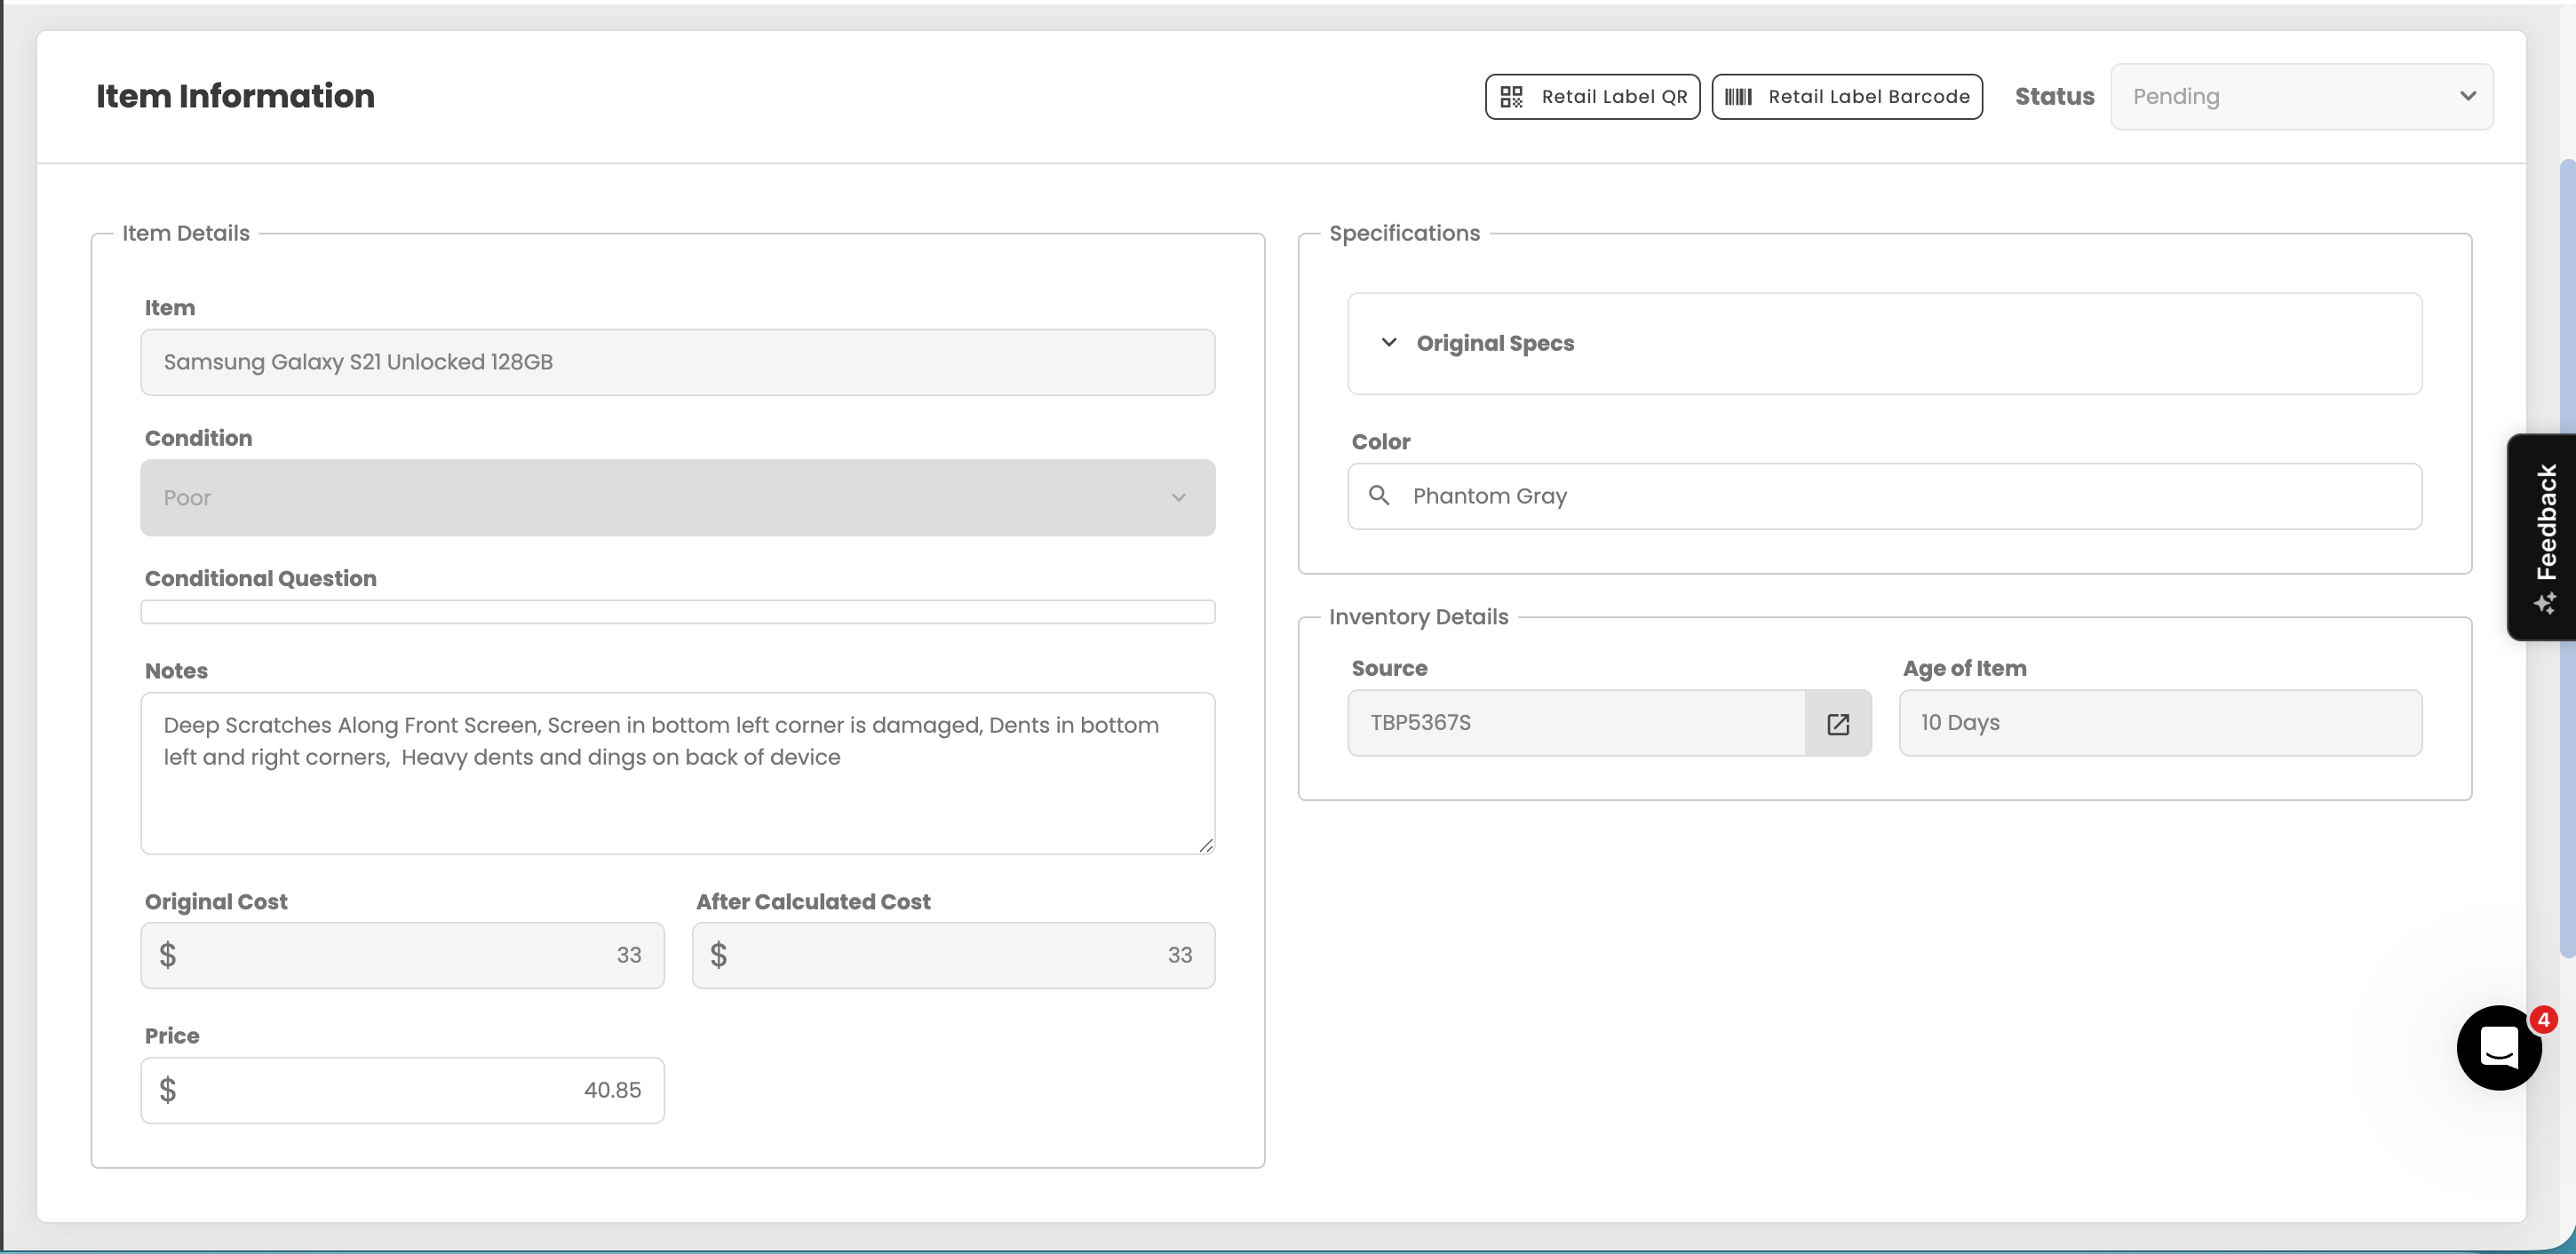Click the After Calculated Cost field

[953, 955]
